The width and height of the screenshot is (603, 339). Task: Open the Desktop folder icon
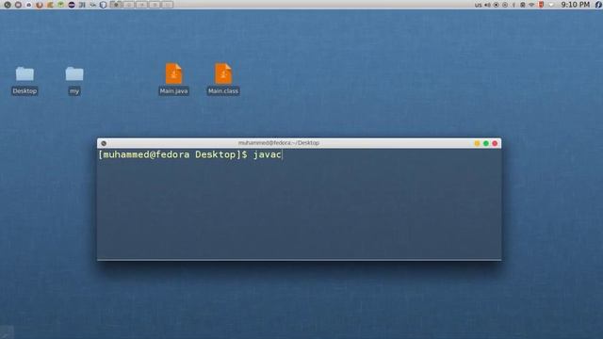pyautogui.click(x=24, y=74)
